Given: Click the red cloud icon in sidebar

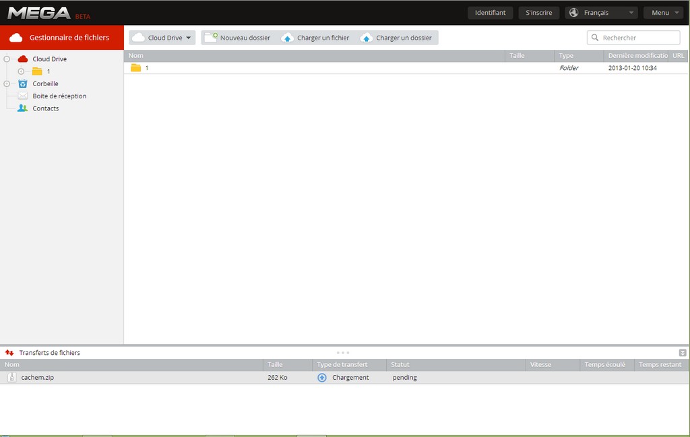Looking at the screenshot, I should click(23, 59).
